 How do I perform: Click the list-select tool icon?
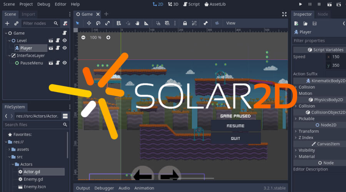click(119, 23)
